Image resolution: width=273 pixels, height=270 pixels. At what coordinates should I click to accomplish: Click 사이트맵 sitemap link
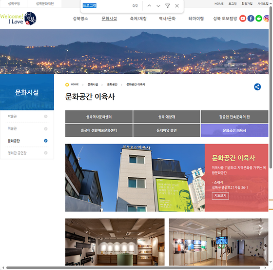263,4
